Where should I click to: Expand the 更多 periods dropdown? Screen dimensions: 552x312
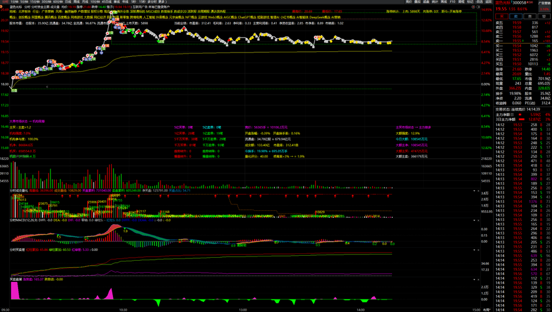click(x=162, y=2)
